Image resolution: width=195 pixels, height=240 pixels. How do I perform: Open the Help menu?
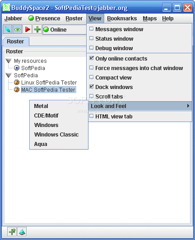coord(168,19)
